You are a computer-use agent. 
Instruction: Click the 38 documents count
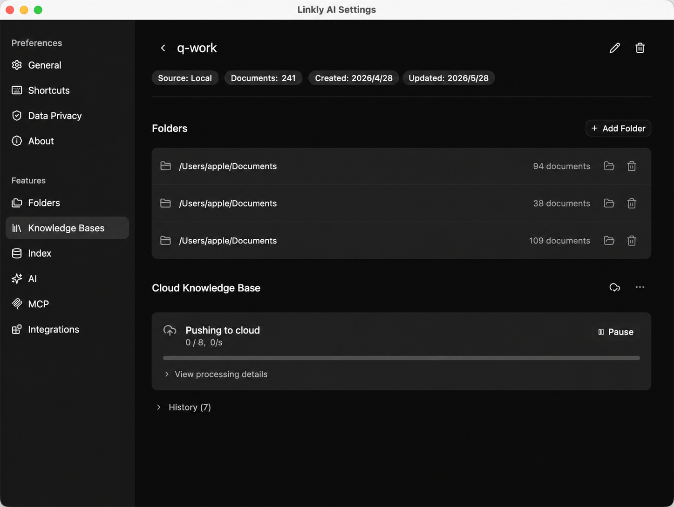point(561,203)
